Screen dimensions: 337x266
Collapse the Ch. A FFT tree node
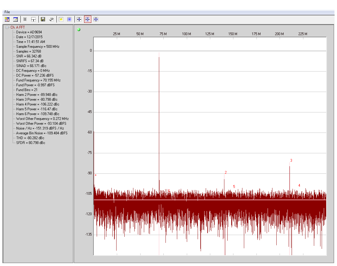(x=7, y=27)
